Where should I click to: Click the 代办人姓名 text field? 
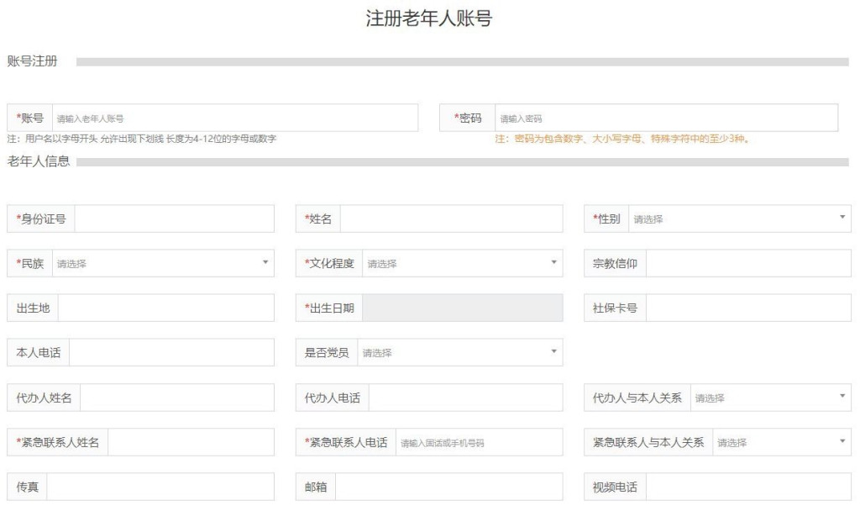(176, 398)
